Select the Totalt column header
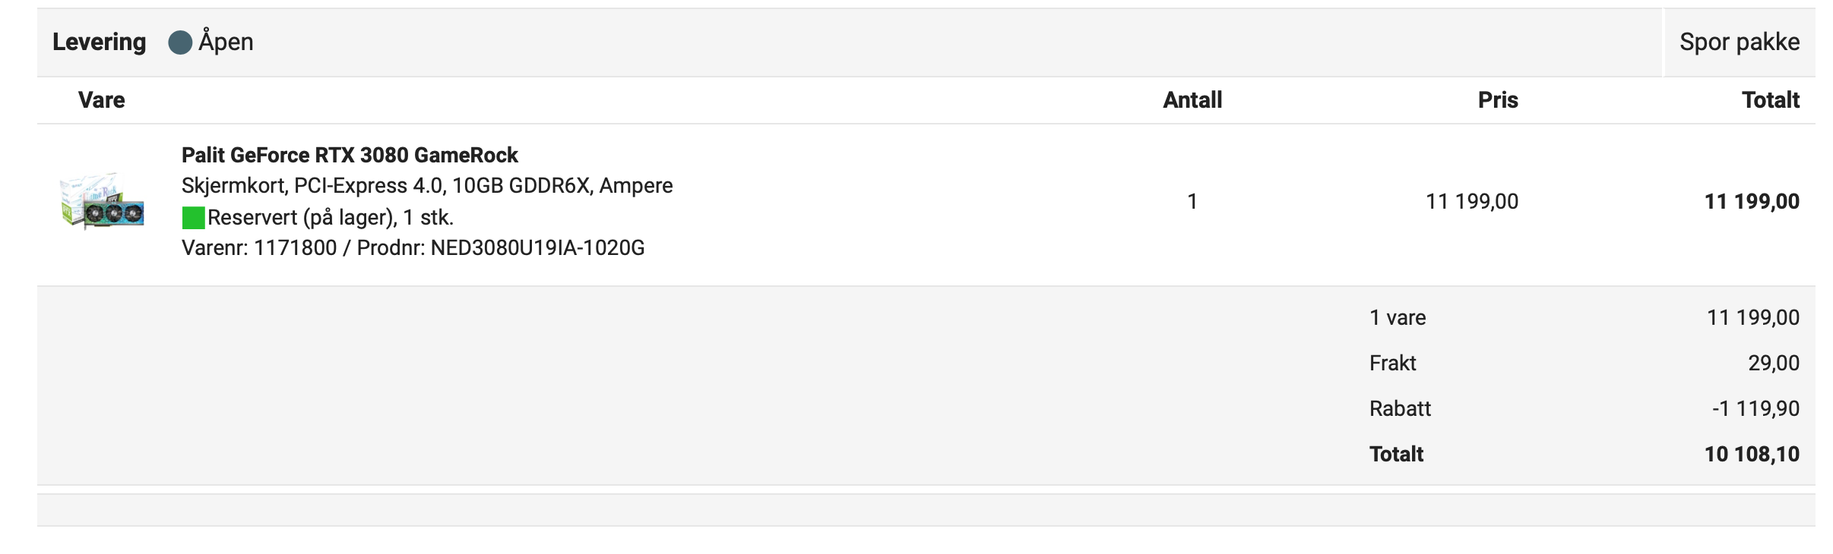 (x=1771, y=100)
